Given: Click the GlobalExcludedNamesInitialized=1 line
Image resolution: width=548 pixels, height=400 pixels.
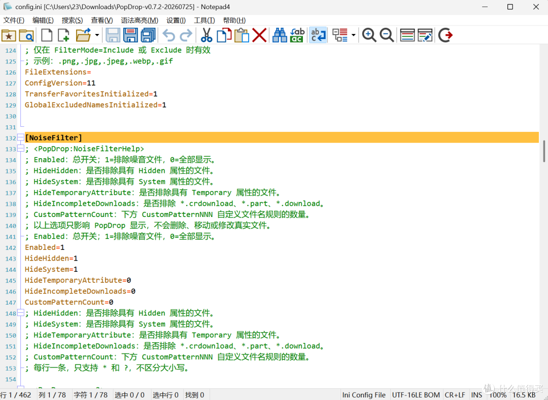Looking at the screenshot, I should click(x=95, y=105).
